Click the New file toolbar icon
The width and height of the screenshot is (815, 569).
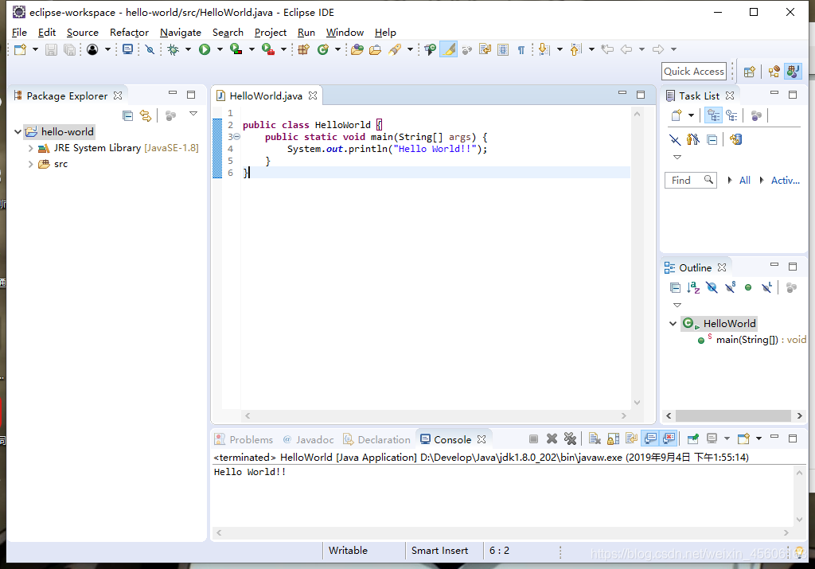point(20,49)
